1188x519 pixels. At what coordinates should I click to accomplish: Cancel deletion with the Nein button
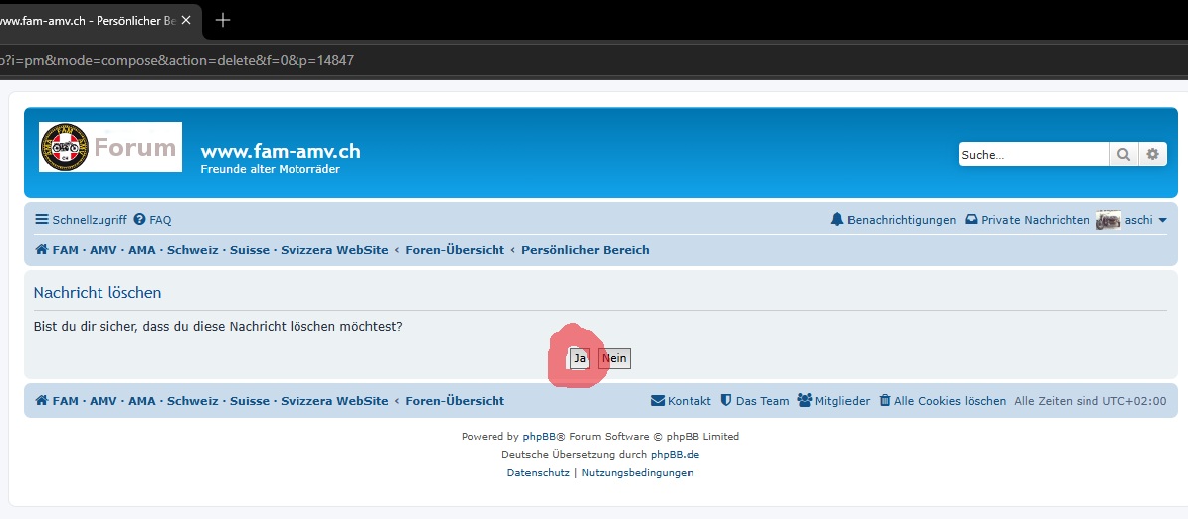pos(614,358)
